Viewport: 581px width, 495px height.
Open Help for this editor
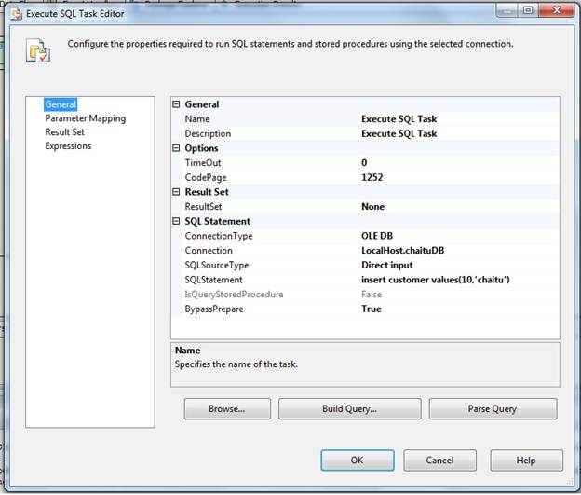(526, 461)
